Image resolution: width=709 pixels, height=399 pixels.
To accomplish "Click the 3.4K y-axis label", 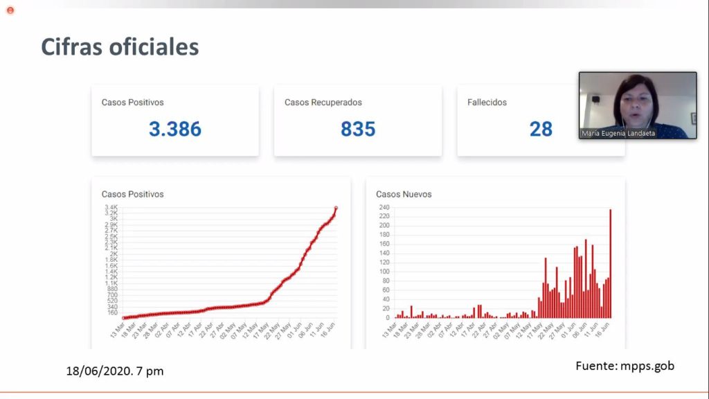I will pos(111,208).
